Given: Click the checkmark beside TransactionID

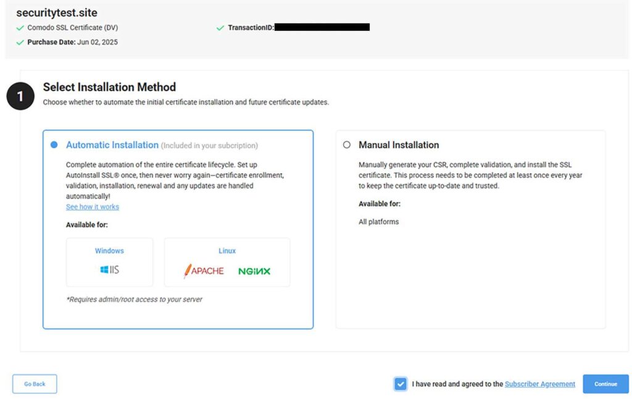Looking at the screenshot, I should (x=220, y=27).
